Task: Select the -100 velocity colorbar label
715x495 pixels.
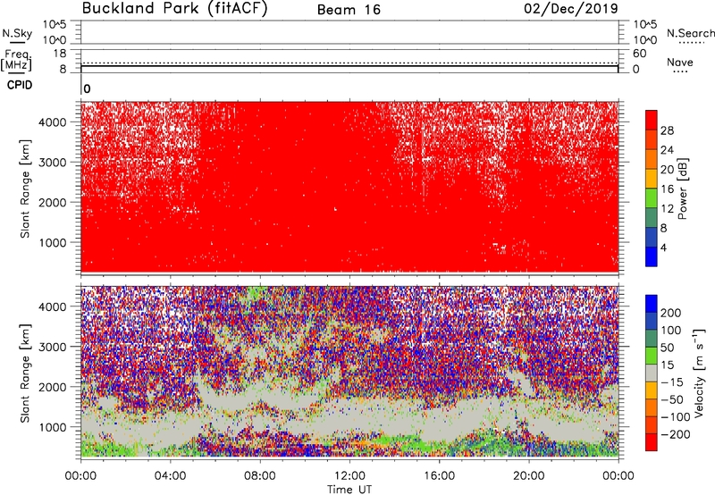Action: coord(676,417)
